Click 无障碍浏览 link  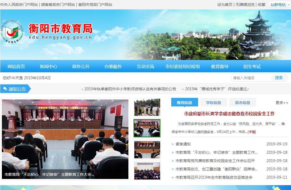coord(245,5)
